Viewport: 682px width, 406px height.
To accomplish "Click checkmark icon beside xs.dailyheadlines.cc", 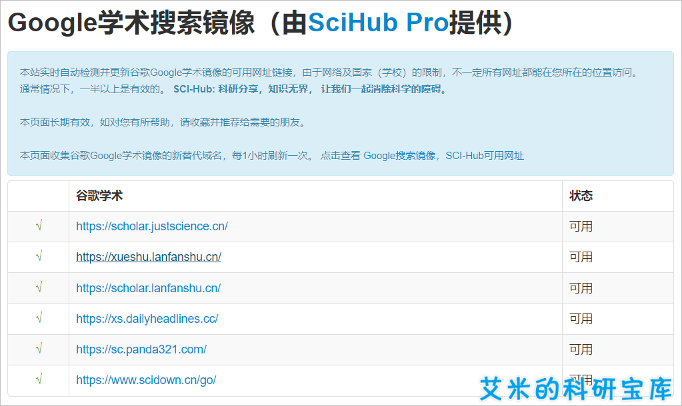I will [39, 318].
